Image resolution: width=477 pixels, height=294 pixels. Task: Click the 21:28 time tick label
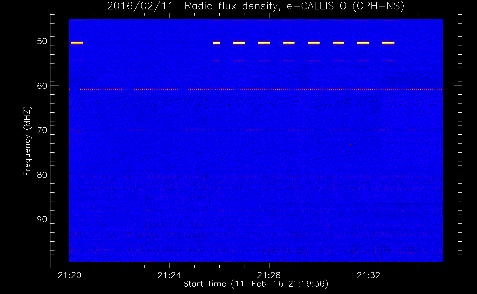coord(269,275)
